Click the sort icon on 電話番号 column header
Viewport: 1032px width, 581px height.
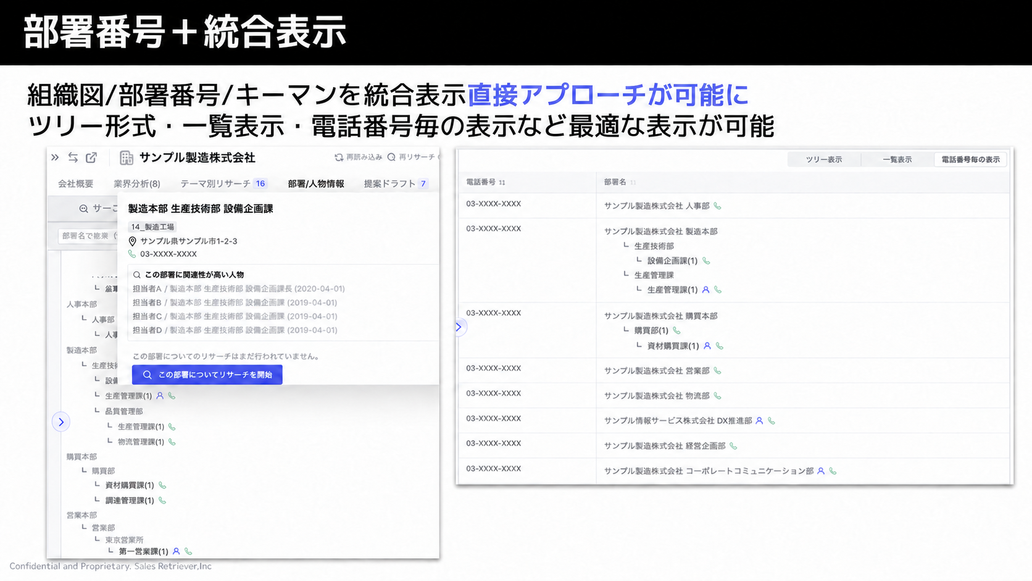(x=502, y=182)
